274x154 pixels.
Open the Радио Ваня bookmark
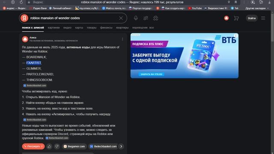(x=38, y=8)
